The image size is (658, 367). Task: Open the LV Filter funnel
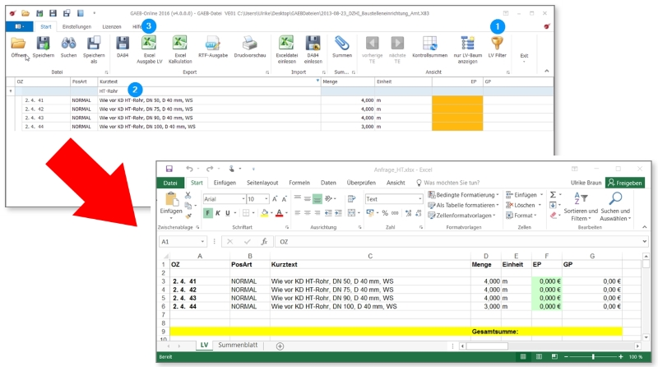click(497, 44)
